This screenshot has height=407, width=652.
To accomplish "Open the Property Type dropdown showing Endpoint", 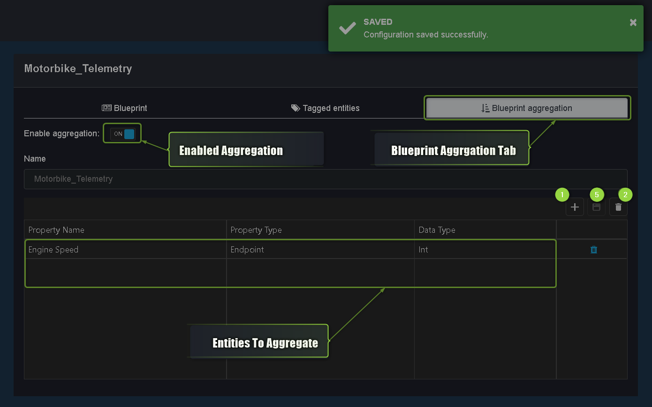I will 320,250.
